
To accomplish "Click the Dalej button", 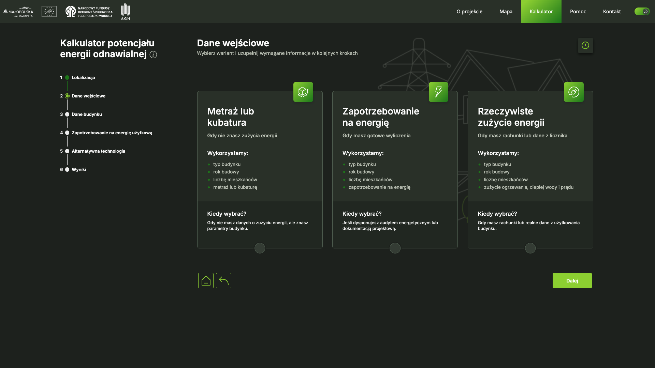I will 572,280.
